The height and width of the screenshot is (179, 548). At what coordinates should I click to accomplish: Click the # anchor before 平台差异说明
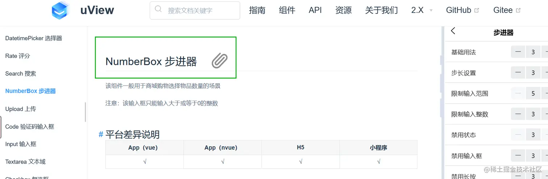(101, 135)
